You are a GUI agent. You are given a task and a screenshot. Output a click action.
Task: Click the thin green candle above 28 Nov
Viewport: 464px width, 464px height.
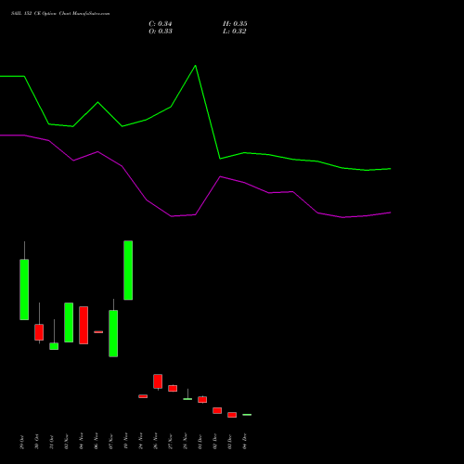187,399
